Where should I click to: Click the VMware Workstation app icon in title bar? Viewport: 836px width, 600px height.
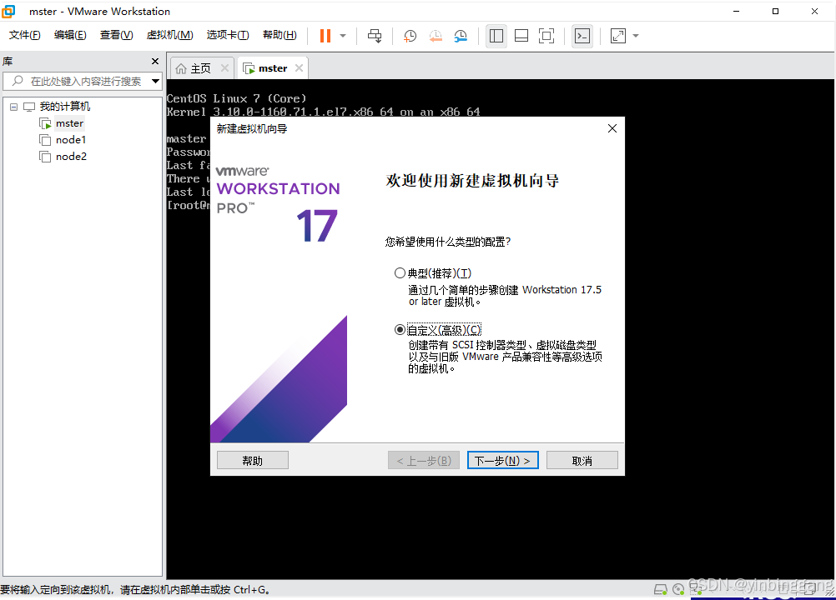click(x=8, y=11)
